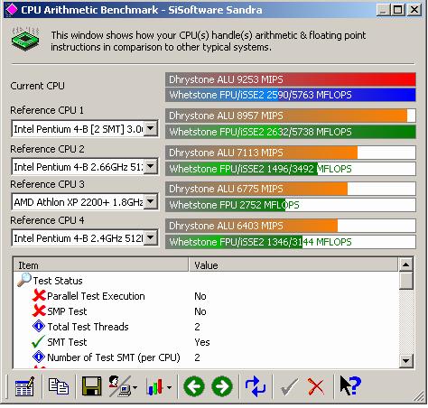Save results with the floppy disk icon
The width and height of the screenshot is (428, 408).
click(91, 386)
